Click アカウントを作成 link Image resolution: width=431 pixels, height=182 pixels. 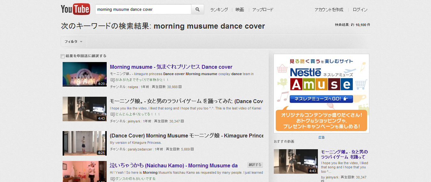(x=329, y=10)
